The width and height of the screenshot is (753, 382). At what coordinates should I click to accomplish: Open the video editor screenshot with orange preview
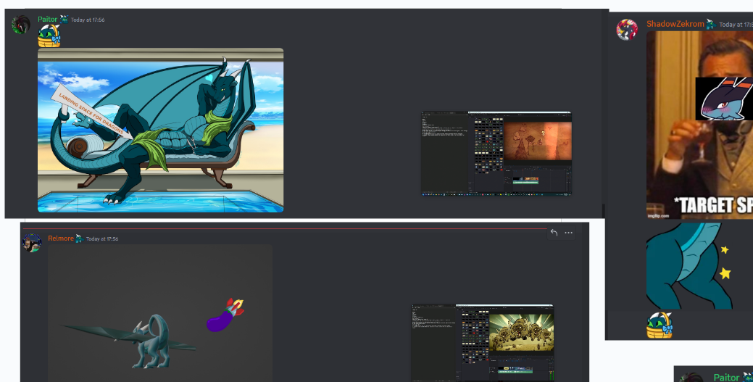pos(496,153)
